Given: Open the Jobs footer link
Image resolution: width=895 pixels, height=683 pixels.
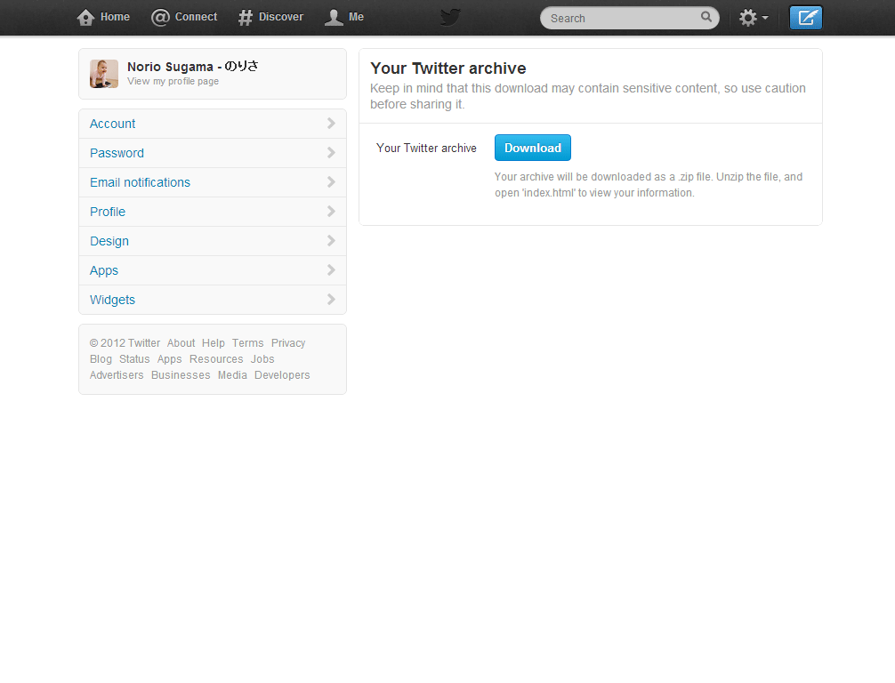Looking at the screenshot, I should (x=262, y=359).
